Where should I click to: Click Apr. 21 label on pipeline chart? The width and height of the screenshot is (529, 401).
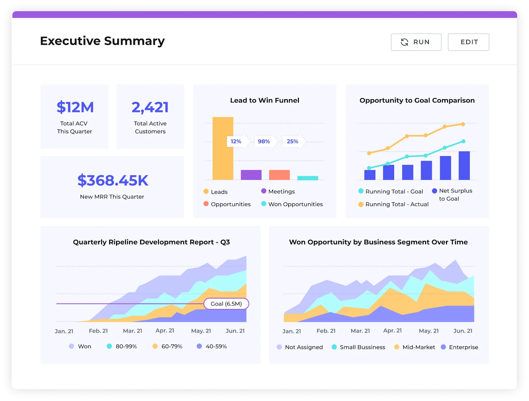pyautogui.click(x=165, y=331)
